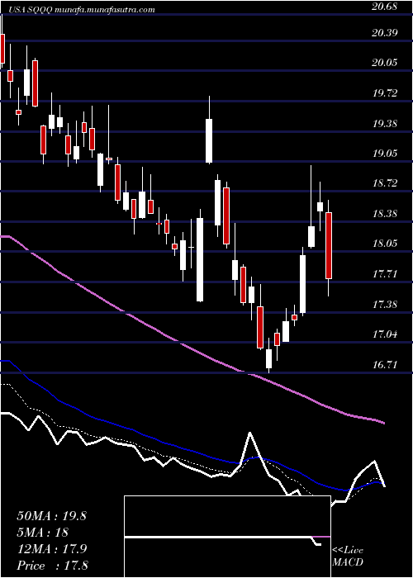Click the peak of the white MACD line spike

point(250,433)
